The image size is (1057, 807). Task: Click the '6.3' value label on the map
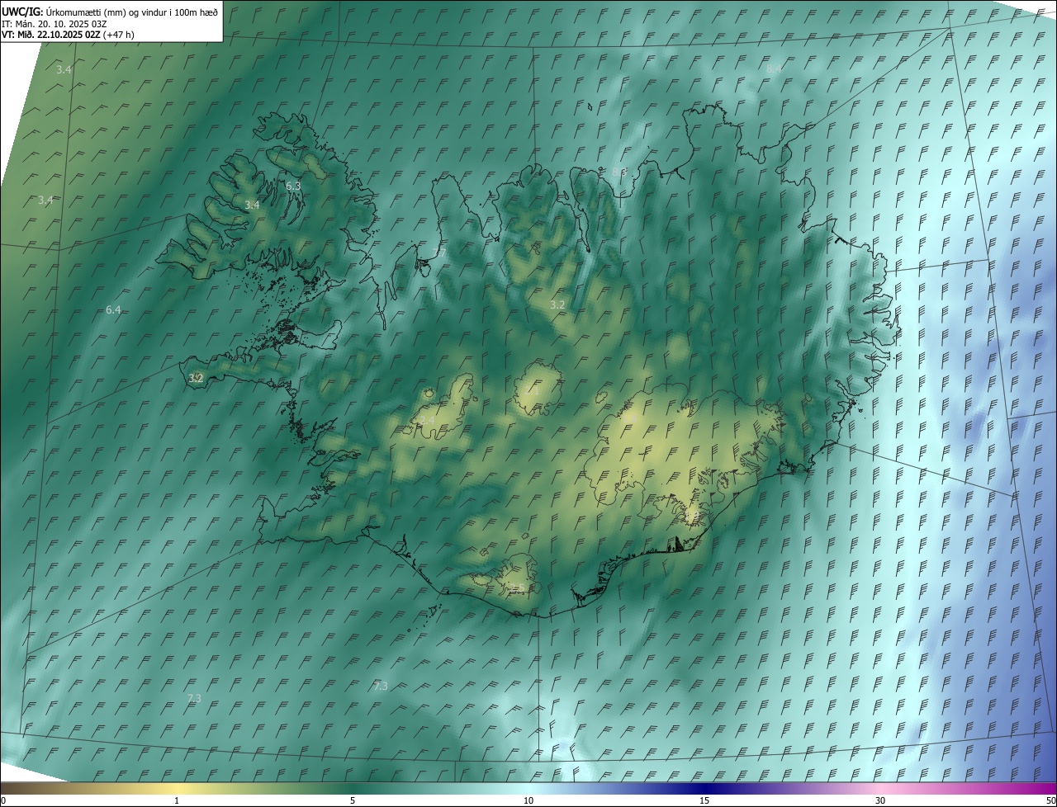293,186
